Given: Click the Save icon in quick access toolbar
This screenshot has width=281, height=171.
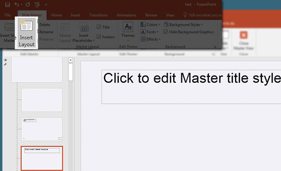Looking at the screenshot, I should 7,5.
